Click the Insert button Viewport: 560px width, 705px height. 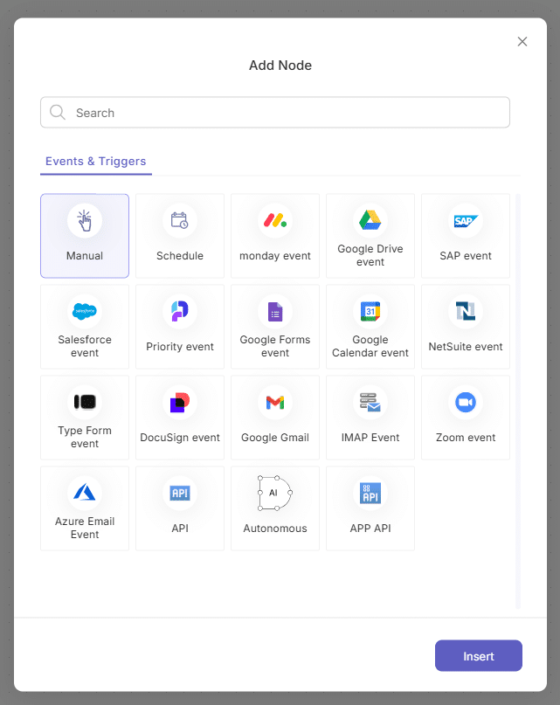click(479, 656)
